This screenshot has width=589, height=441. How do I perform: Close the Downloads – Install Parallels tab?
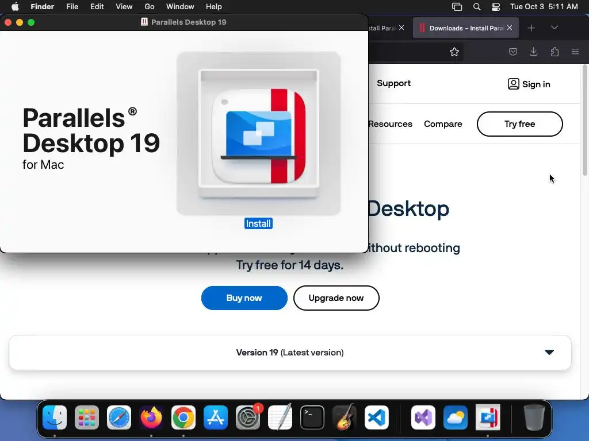pos(510,28)
